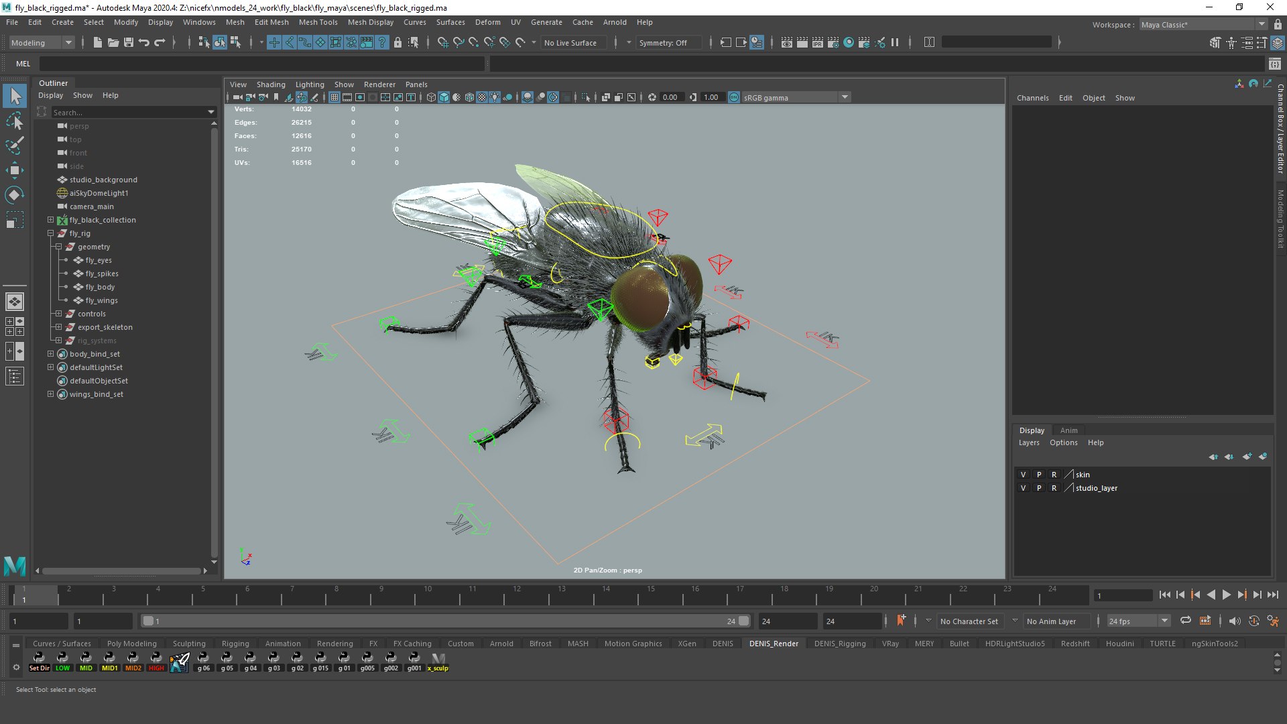Select the arrow Select Tool in toolbox

(15, 97)
